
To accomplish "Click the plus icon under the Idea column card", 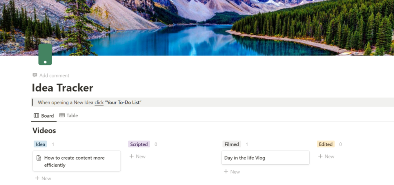I will click(x=37, y=178).
